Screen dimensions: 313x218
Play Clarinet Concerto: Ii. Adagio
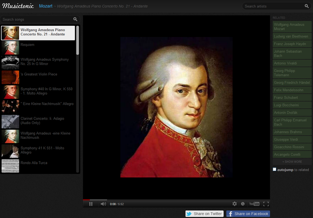38,121
